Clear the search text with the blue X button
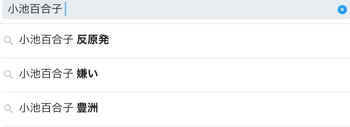The image size is (350, 127). pyautogui.click(x=342, y=10)
